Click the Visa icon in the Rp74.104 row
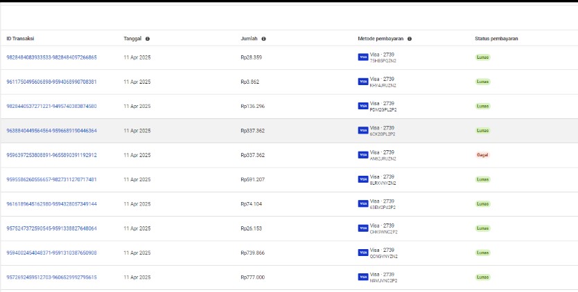The image size is (578, 292). tap(363, 203)
